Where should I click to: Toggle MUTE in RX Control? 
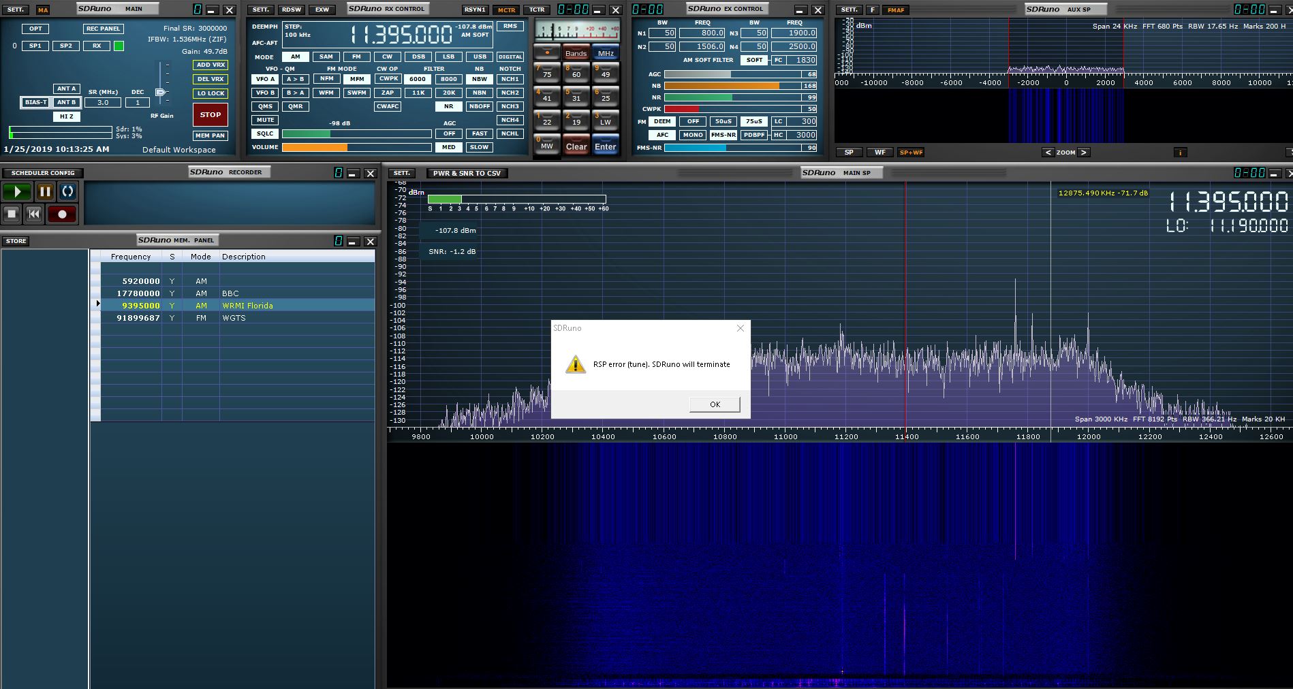(x=265, y=120)
